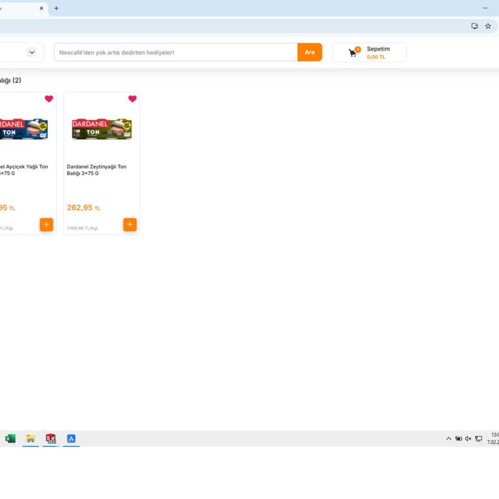Open SolidWorks from the taskbar
This screenshot has height=499, width=499.
51,439
